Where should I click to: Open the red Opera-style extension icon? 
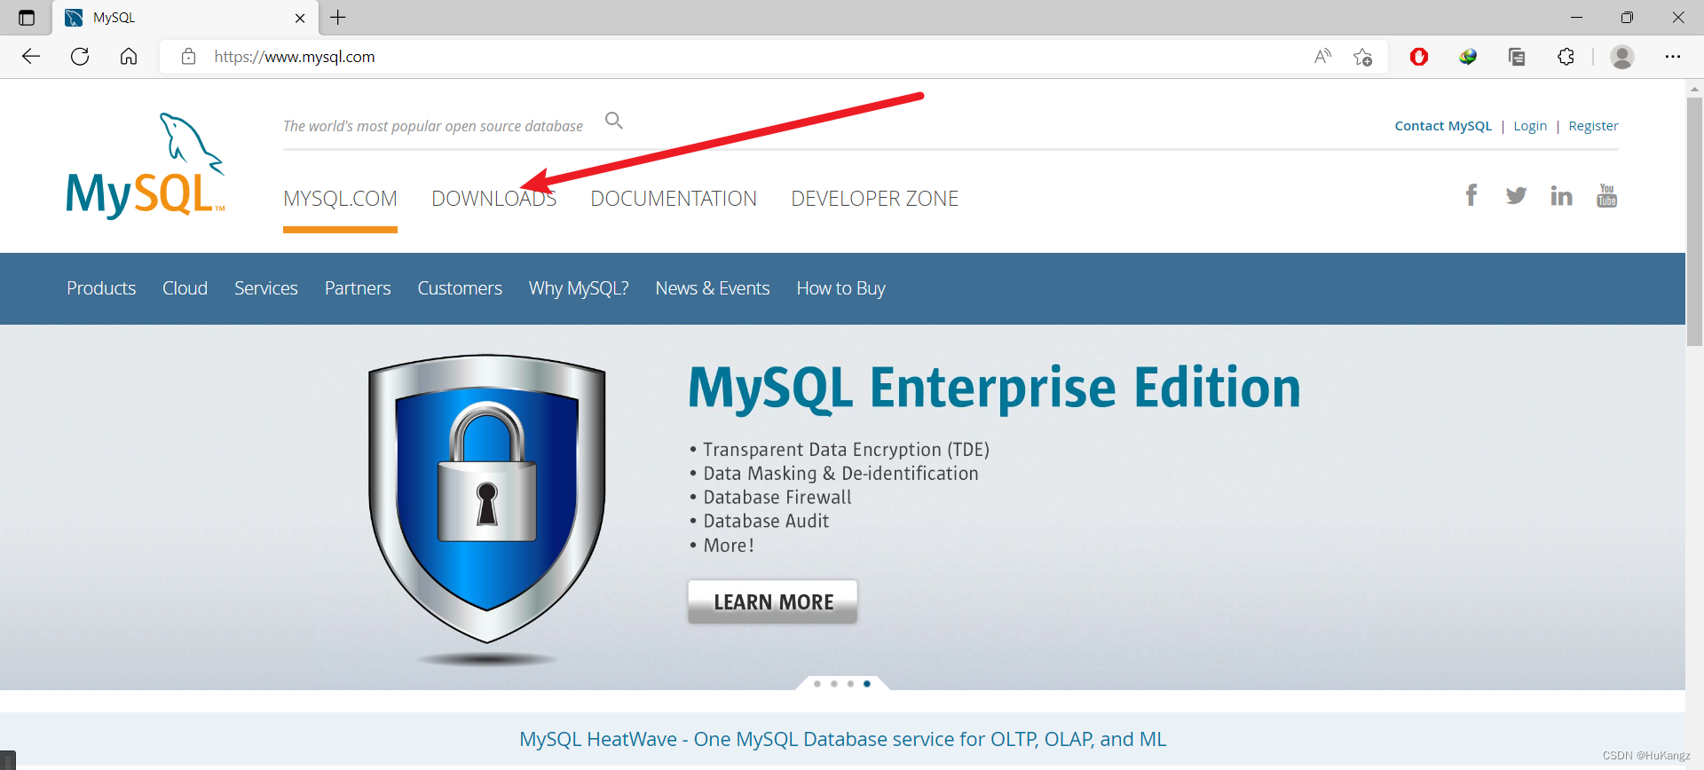tap(1419, 57)
